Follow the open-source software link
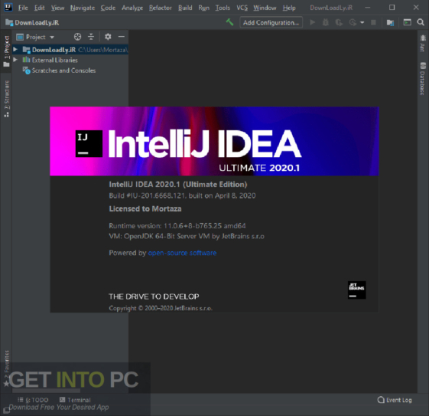Viewport: 429px width, 416px height. [182, 253]
